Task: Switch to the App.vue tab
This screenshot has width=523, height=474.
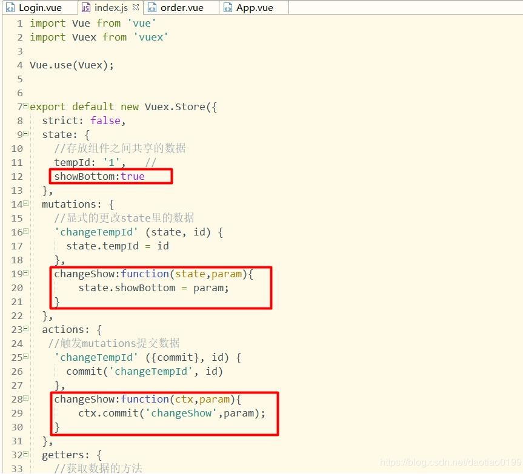Action: click(254, 7)
